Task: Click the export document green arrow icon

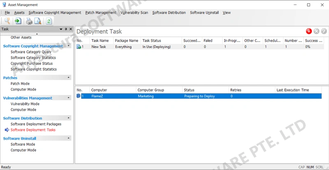Action: click(x=18, y=21)
